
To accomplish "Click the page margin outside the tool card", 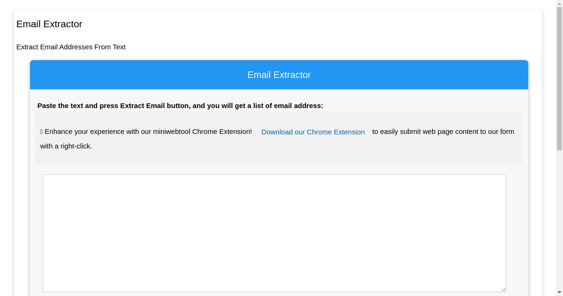I will [x=7, y=141].
